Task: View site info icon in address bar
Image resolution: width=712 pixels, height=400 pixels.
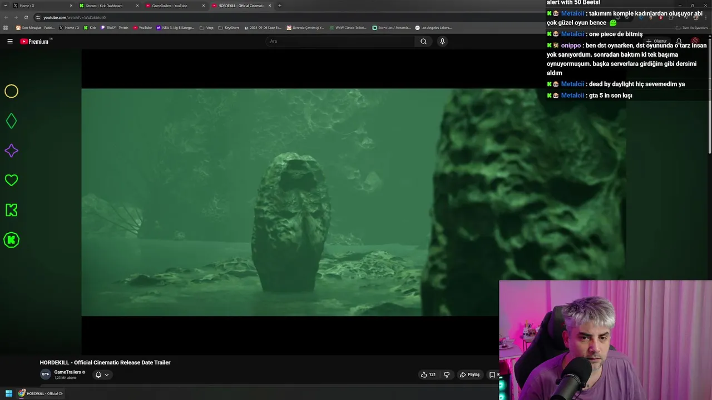Action: 38,17
